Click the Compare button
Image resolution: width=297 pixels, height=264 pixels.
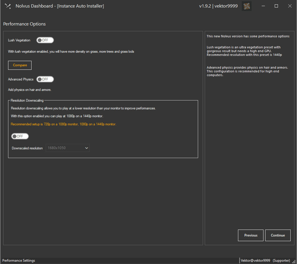(x=20, y=65)
